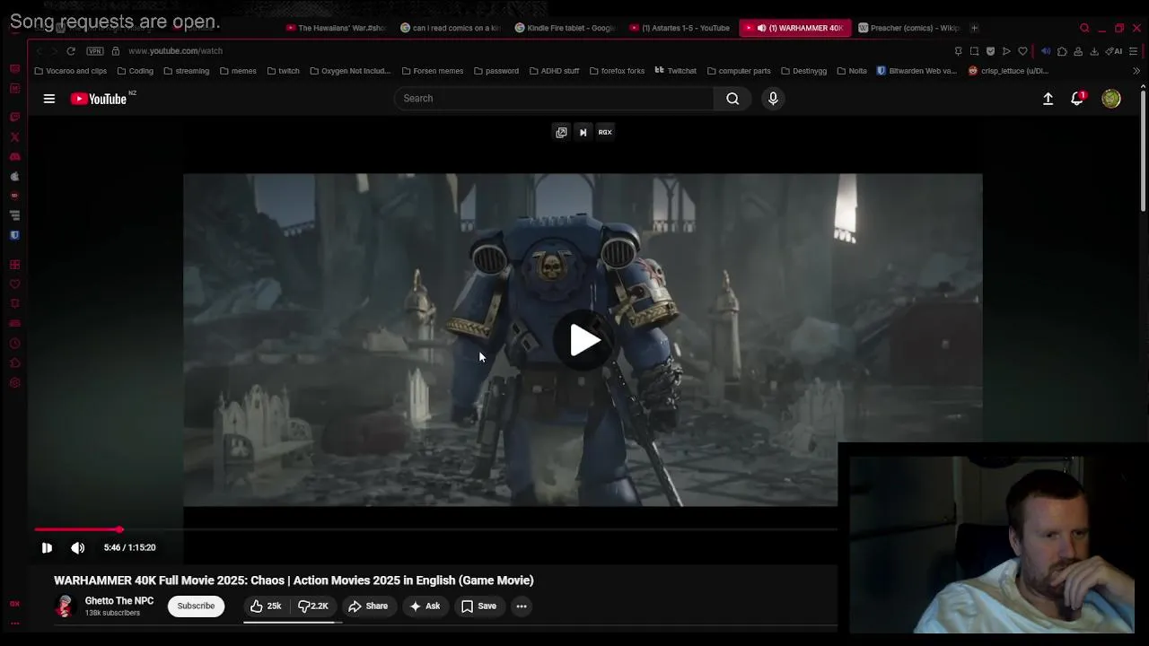Go to the YouTube home logo
The image size is (1149, 646).
point(99,99)
